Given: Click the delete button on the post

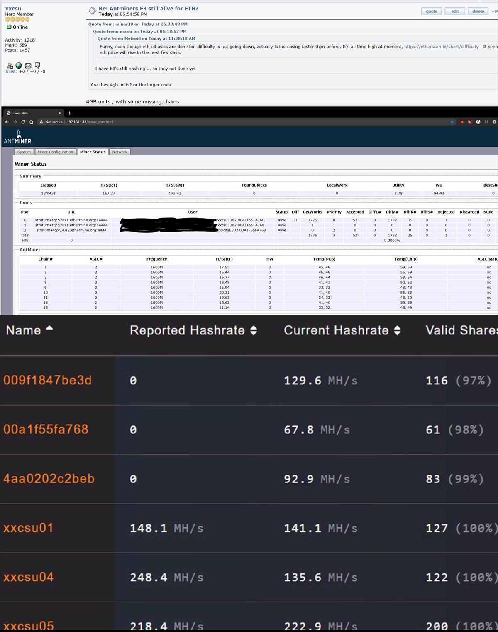Looking at the screenshot, I should (x=478, y=12).
